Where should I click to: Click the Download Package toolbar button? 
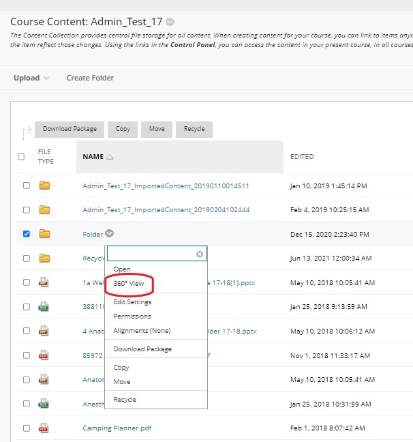(70, 130)
